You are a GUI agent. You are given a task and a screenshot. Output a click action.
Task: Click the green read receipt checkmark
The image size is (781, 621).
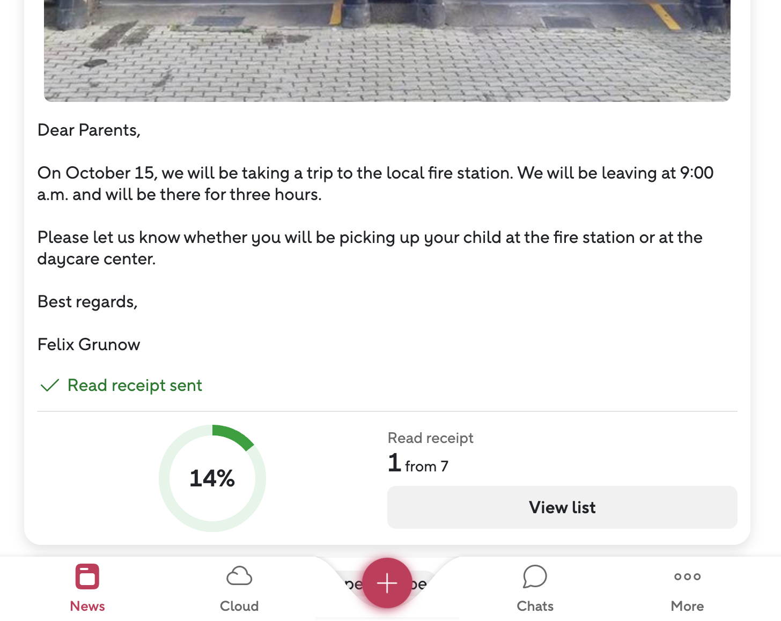pyautogui.click(x=49, y=386)
